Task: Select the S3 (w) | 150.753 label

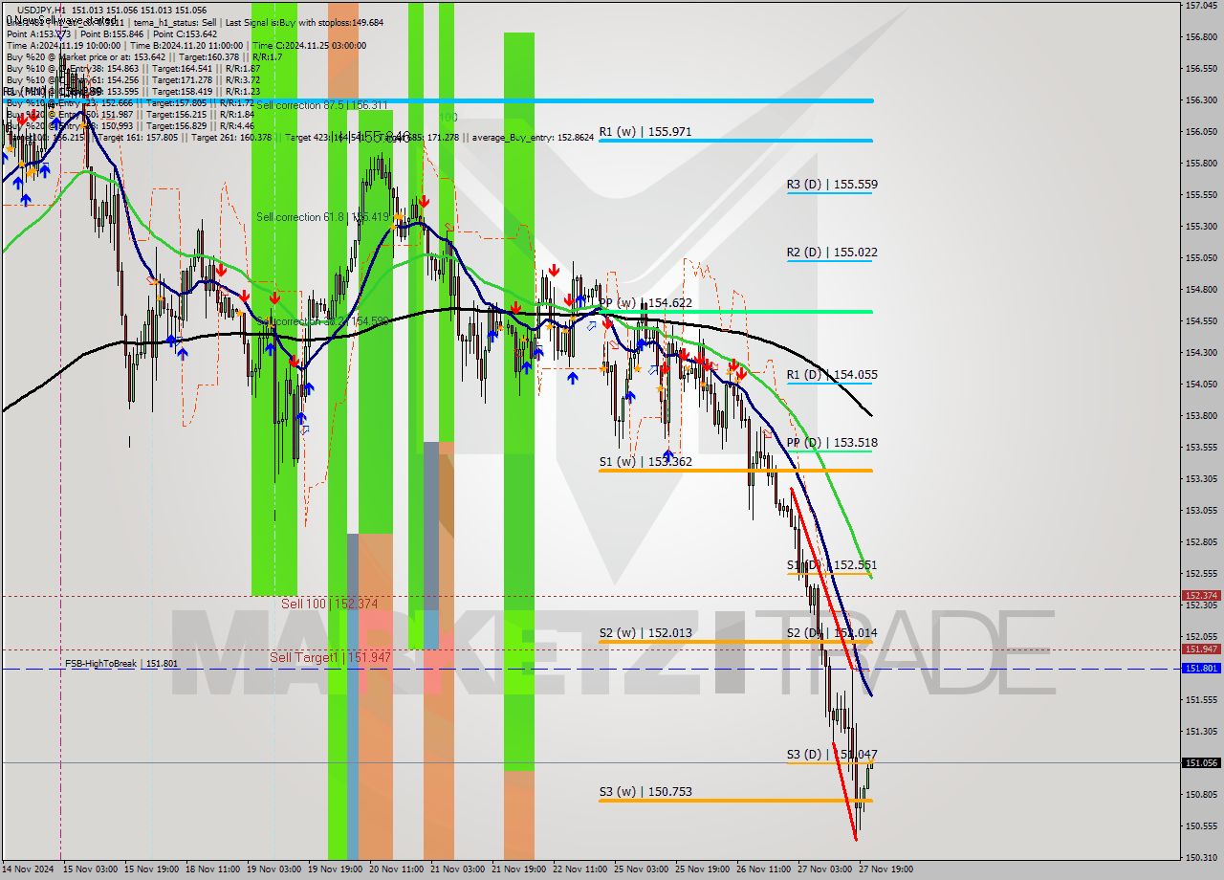Action: [645, 792]
